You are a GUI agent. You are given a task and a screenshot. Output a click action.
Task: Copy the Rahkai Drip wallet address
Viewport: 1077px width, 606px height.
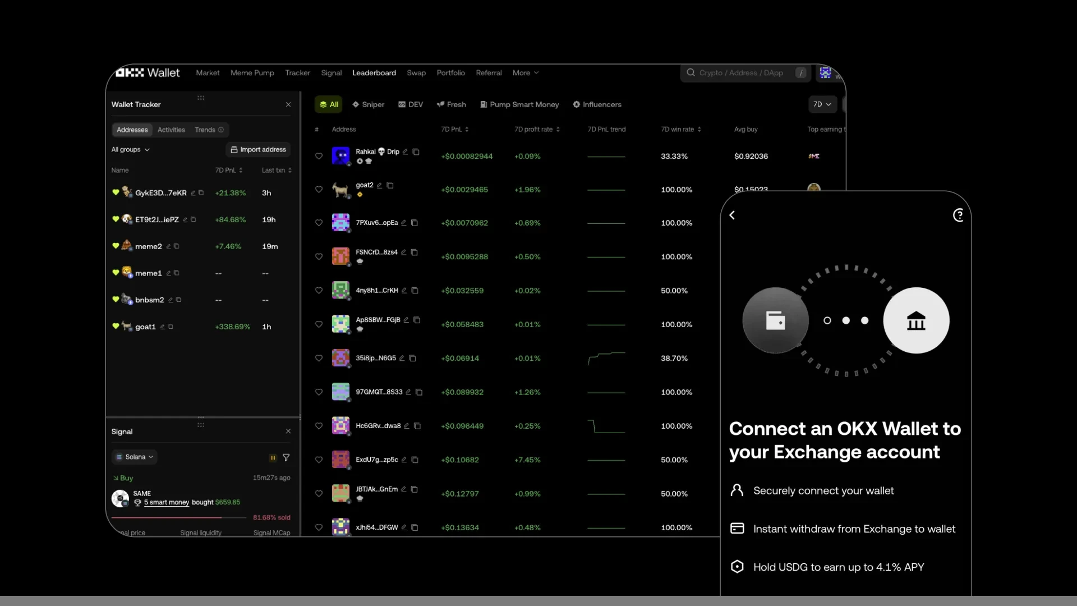click(x=416, y=151)
